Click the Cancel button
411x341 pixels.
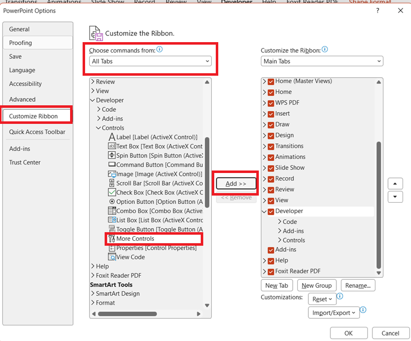point(390,333)
